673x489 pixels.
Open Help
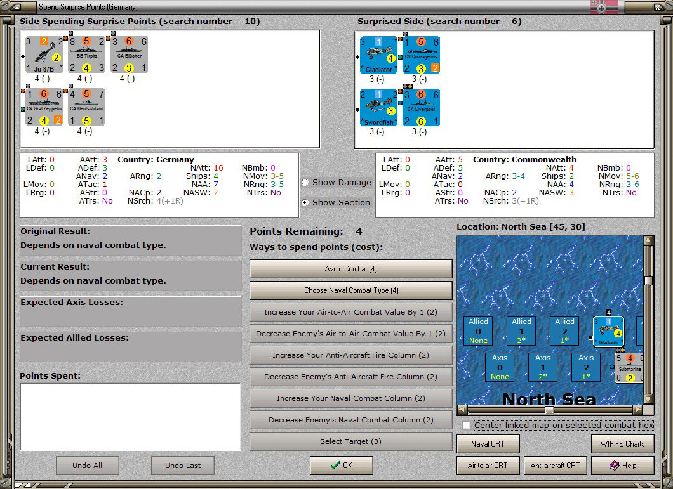tap(622, 466)
